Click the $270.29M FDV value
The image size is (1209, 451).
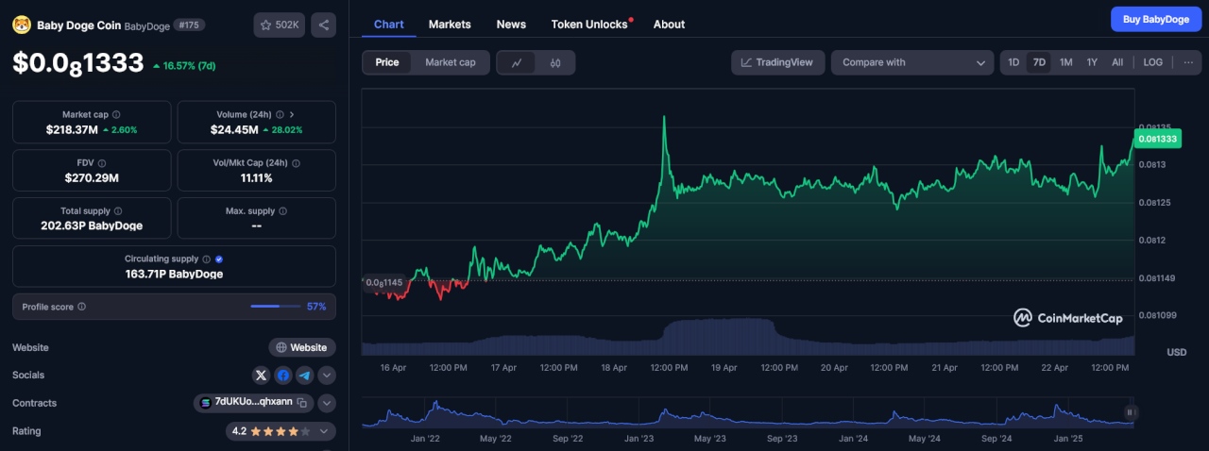pyautogui.click(x=92, y=177)
